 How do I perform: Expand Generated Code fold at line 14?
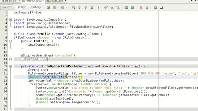coord(11,59)
